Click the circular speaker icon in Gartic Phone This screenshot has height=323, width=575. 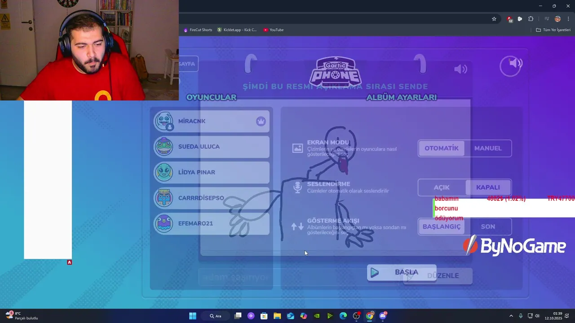[511, 65]
